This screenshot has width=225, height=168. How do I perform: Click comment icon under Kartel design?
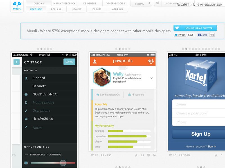point(170,155)
